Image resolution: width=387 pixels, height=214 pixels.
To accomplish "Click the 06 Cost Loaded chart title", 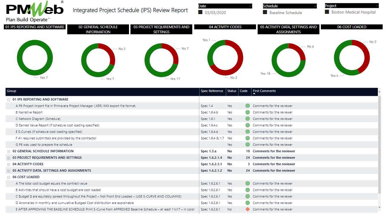I will (x=352, y=27).
